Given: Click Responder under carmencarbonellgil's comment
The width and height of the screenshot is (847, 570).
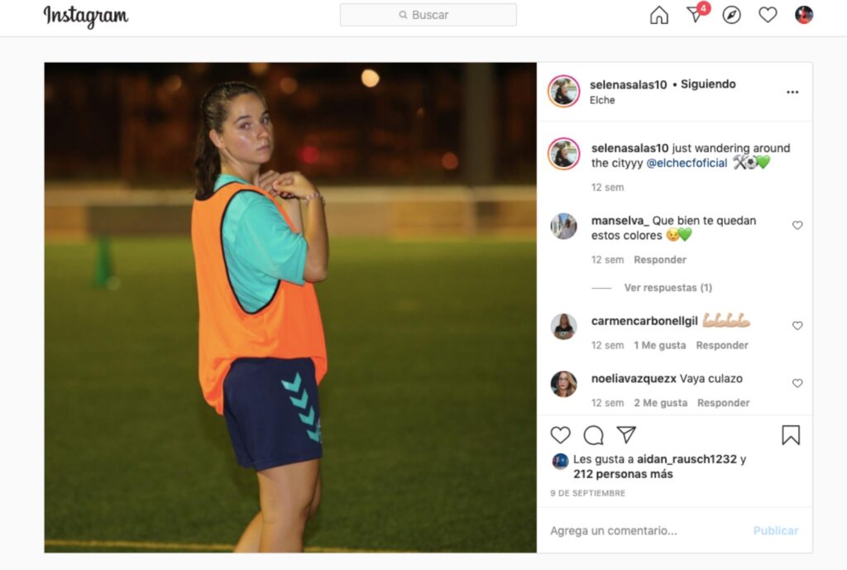Looking at the screenshot, I should pyautogui.click(x=721, y=345).
